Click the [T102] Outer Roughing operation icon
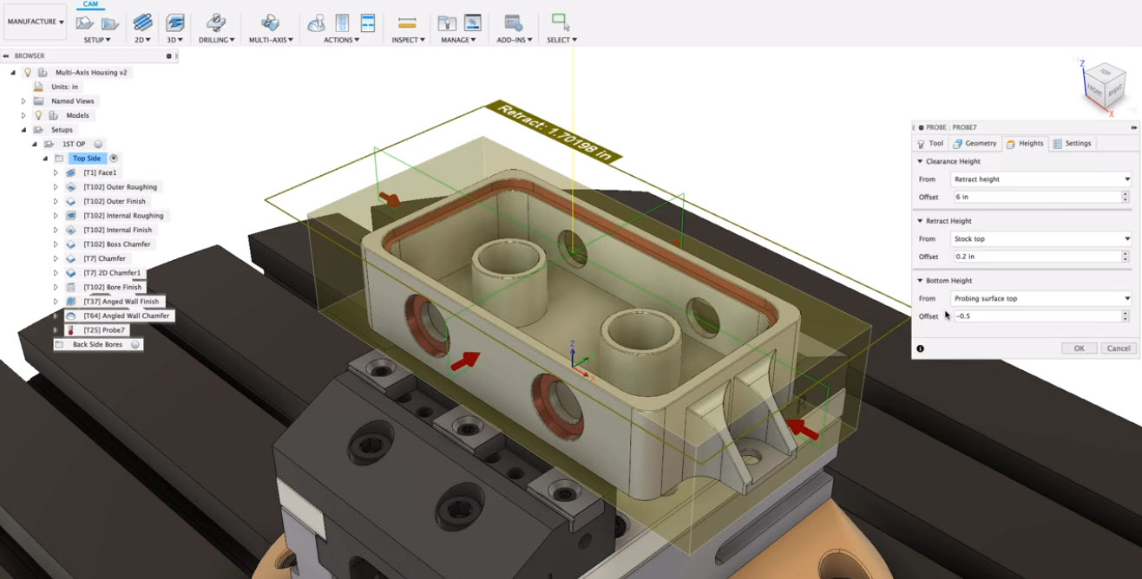The width and height of the screenshot is (1142, 579). point(71,187)
